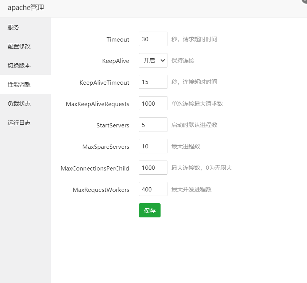Click the apache管理 title text

tap(26, 8)
